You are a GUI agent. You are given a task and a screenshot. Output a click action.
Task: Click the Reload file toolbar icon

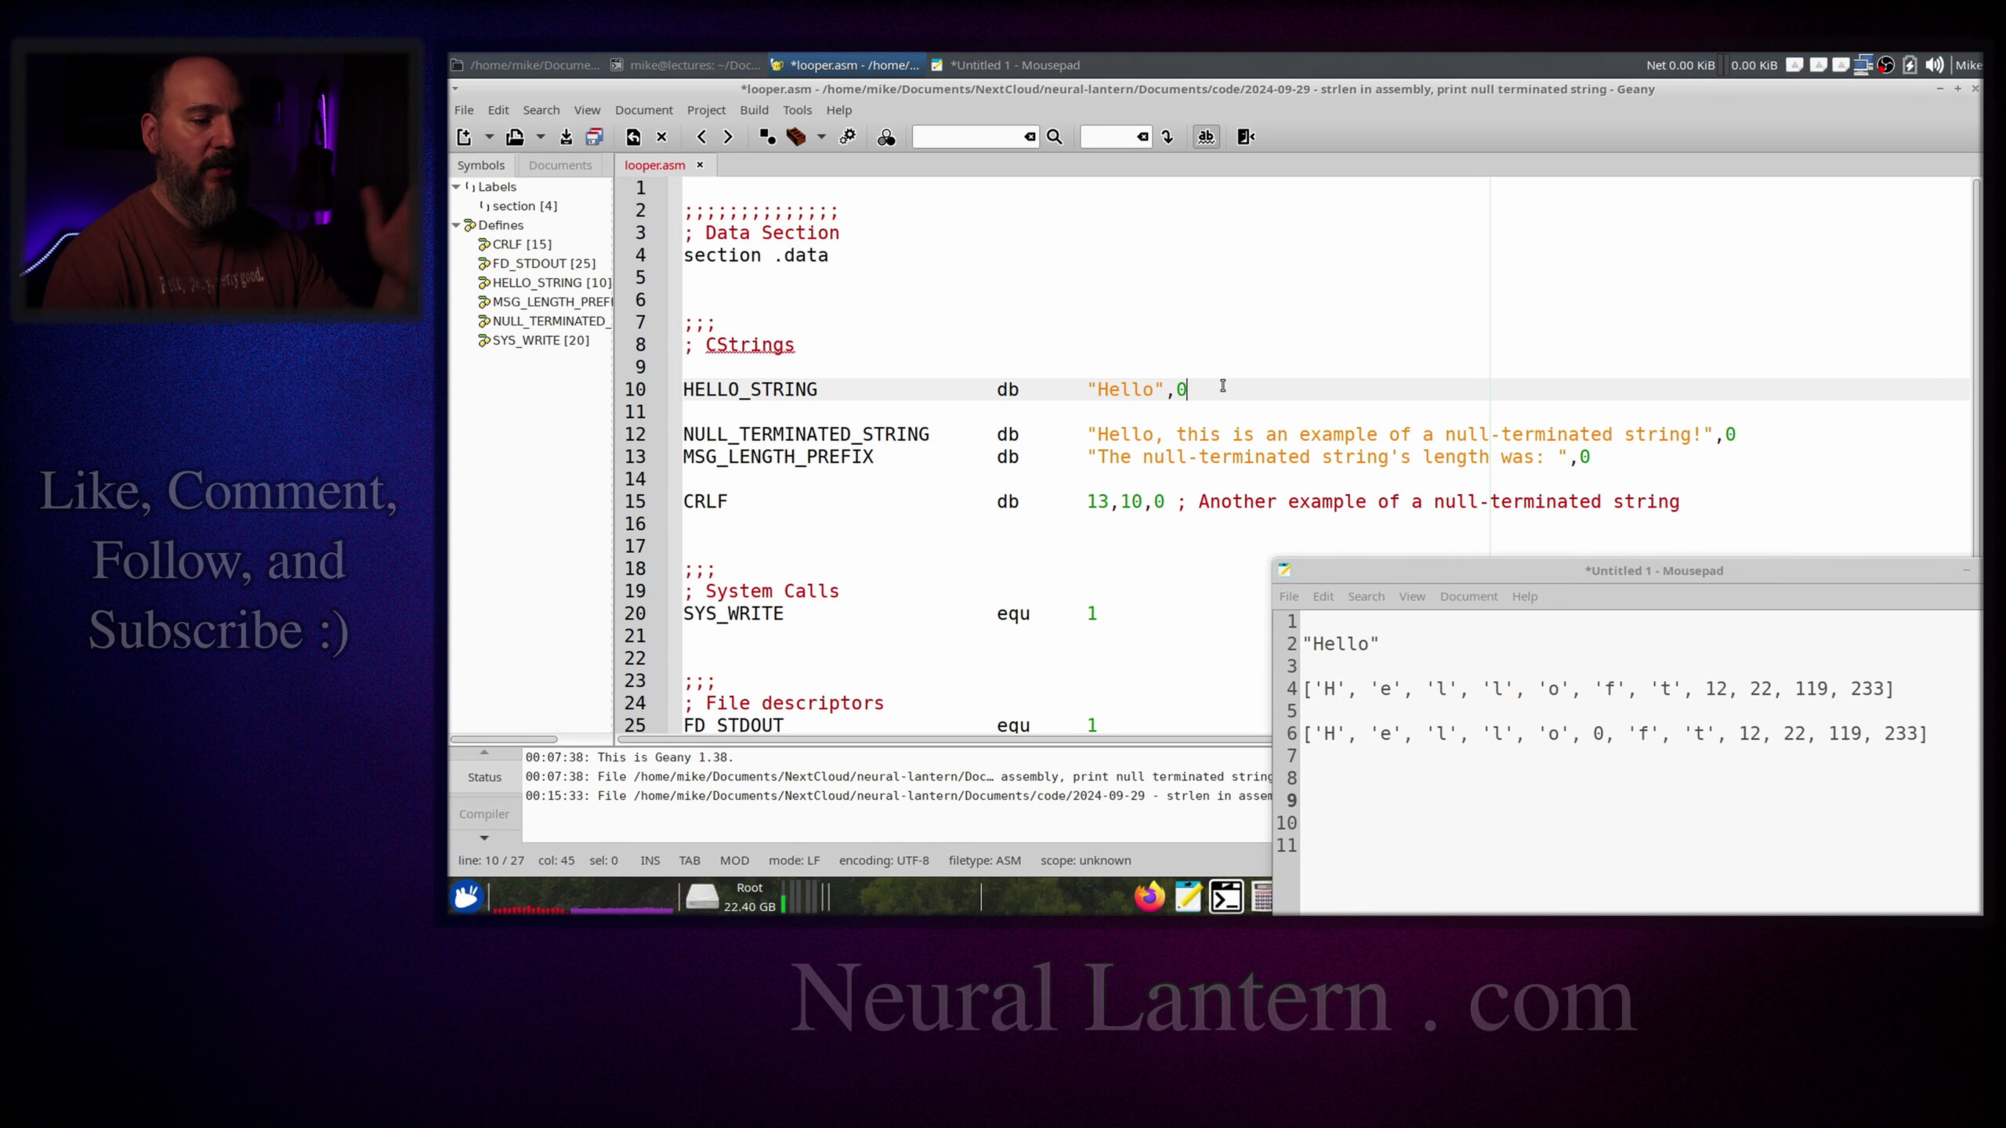(x=633, y=137)
